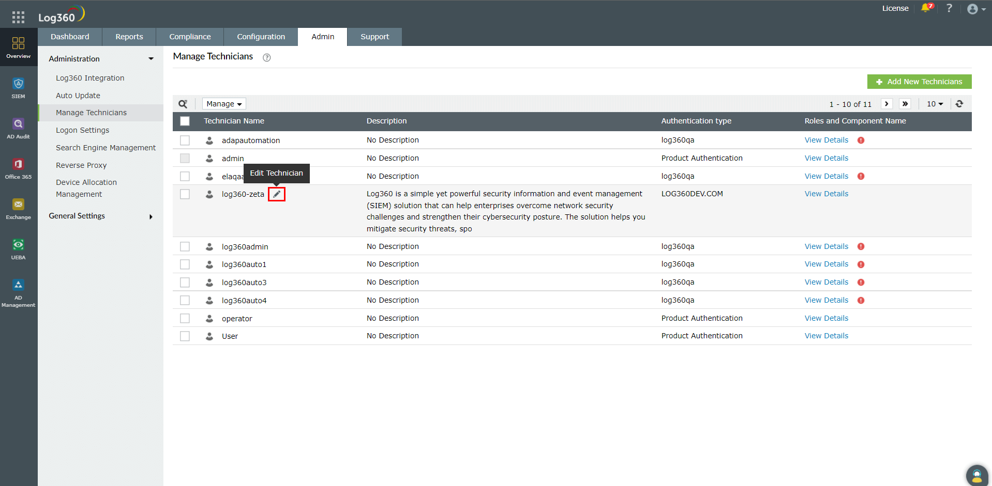Click the warning icon in log360auto3 row
Image resolution: width=992 pixels, height=486 pixels.
(x=861, y=283)
